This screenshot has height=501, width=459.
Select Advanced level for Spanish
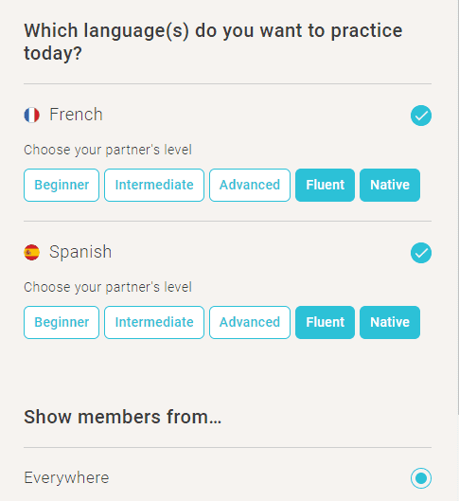pyautogui.click(x=250, y=322)
